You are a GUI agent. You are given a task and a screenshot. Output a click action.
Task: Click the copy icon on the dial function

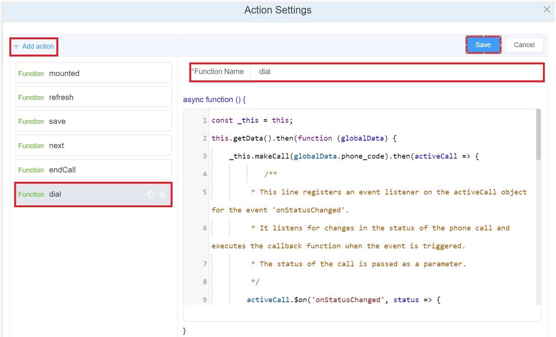(x=151, y=194)
